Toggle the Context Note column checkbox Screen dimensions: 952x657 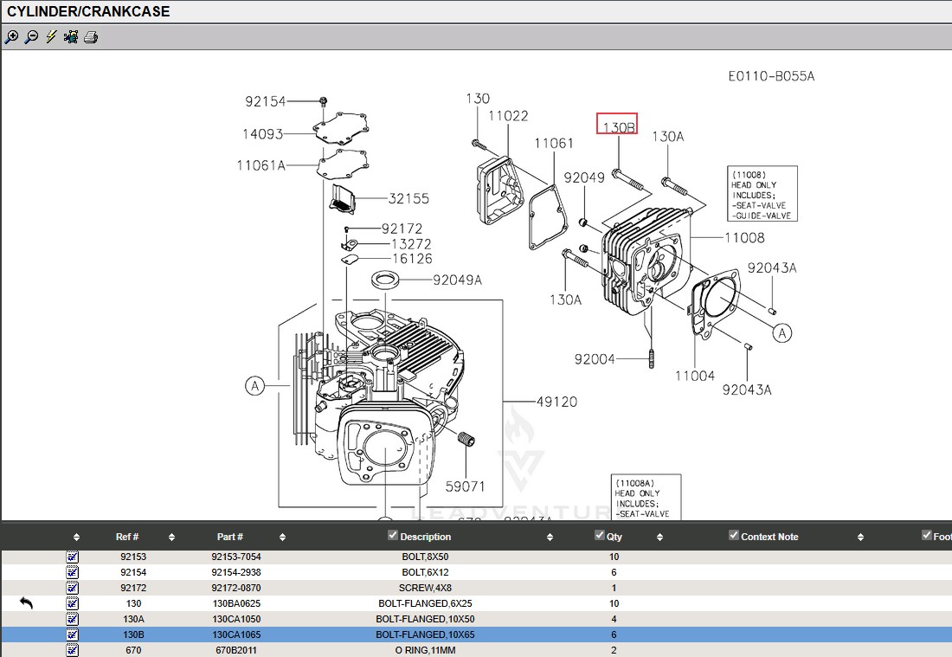point(734,536)
